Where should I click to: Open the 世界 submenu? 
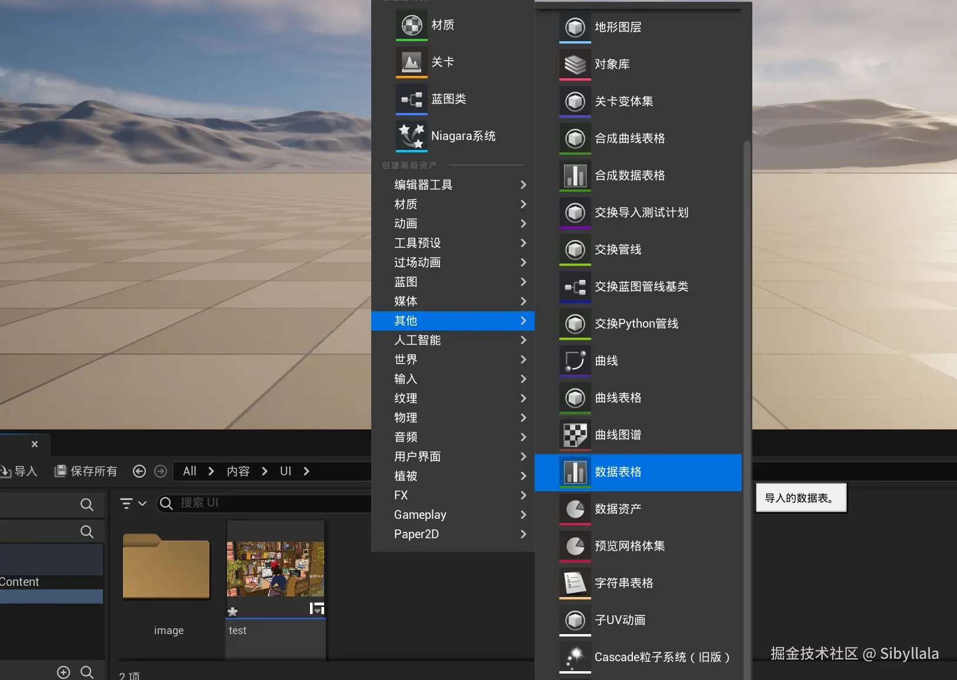tap(453, 359)
